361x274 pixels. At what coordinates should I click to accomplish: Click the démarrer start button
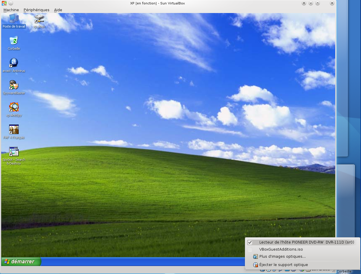click(x=21, y=262)
